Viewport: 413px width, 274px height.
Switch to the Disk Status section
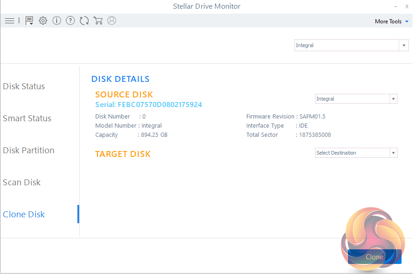pos(24,86)
